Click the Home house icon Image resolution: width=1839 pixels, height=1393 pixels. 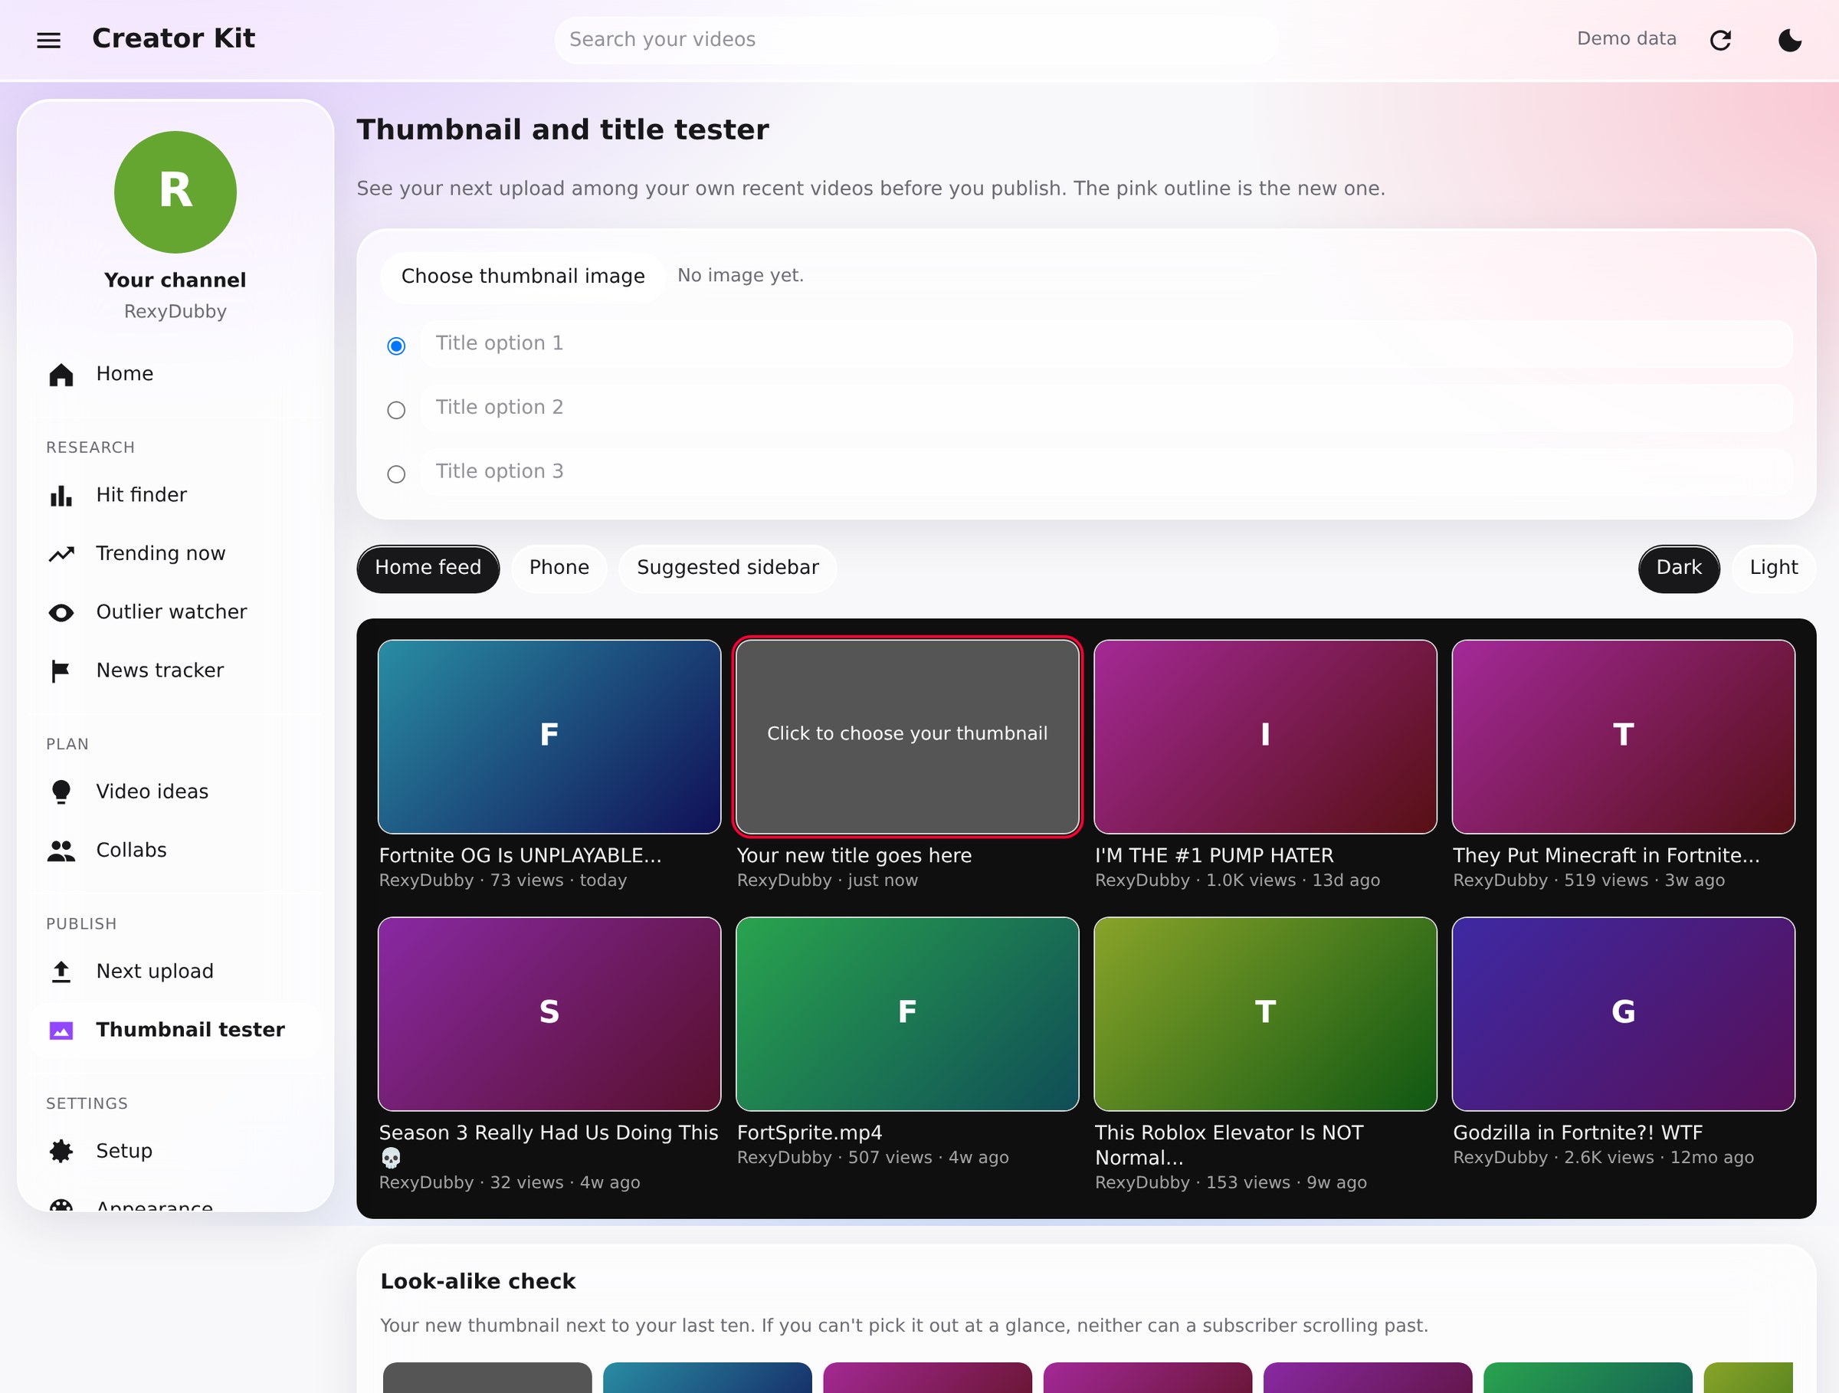(61, 375)
